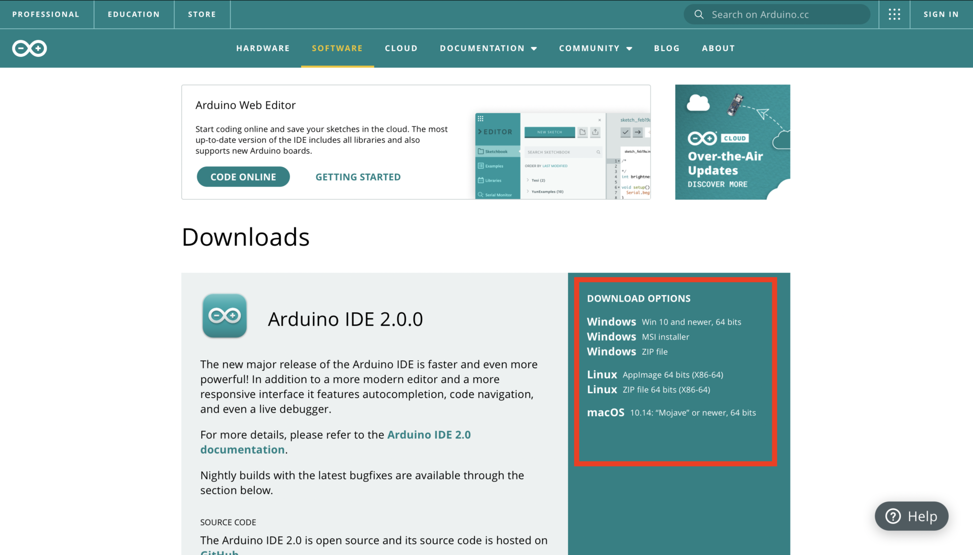Viewport: 973px width, 555px height.
Task: Expand the Documentation dropdown arrow
Action: (x=534, y=49)
